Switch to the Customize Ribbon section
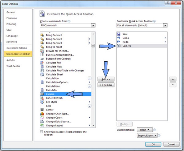The width and height of the screenshot is (184, 151). click(17, 48)
